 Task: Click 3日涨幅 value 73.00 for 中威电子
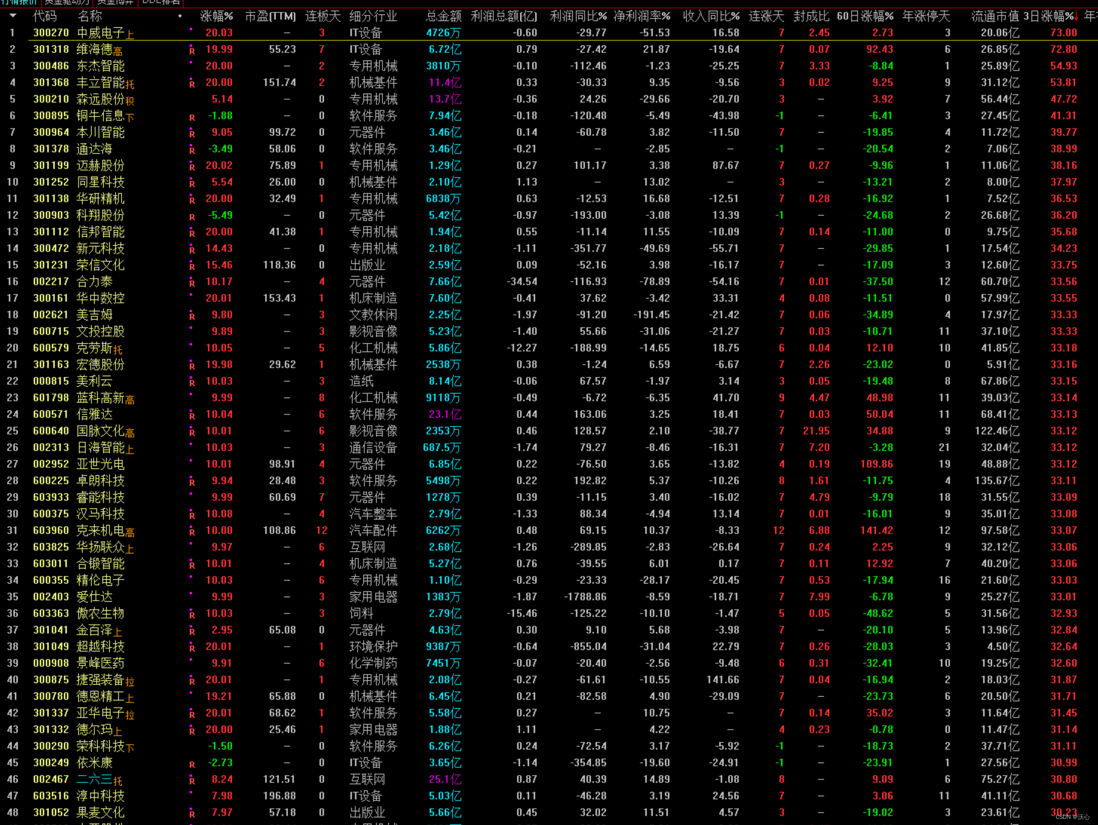[1064, 33]
